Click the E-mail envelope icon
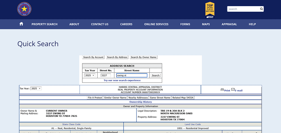This screenshot has width=281, height=133. tap(233, 89)
